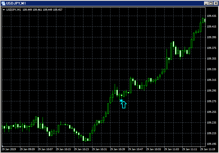Click price level 109.435 on scale
This screenshot has height=153, width=219.
click(x=211, y=16)
